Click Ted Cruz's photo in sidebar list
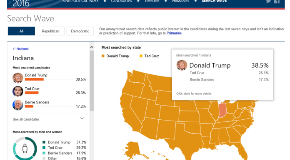 [18, 91]
